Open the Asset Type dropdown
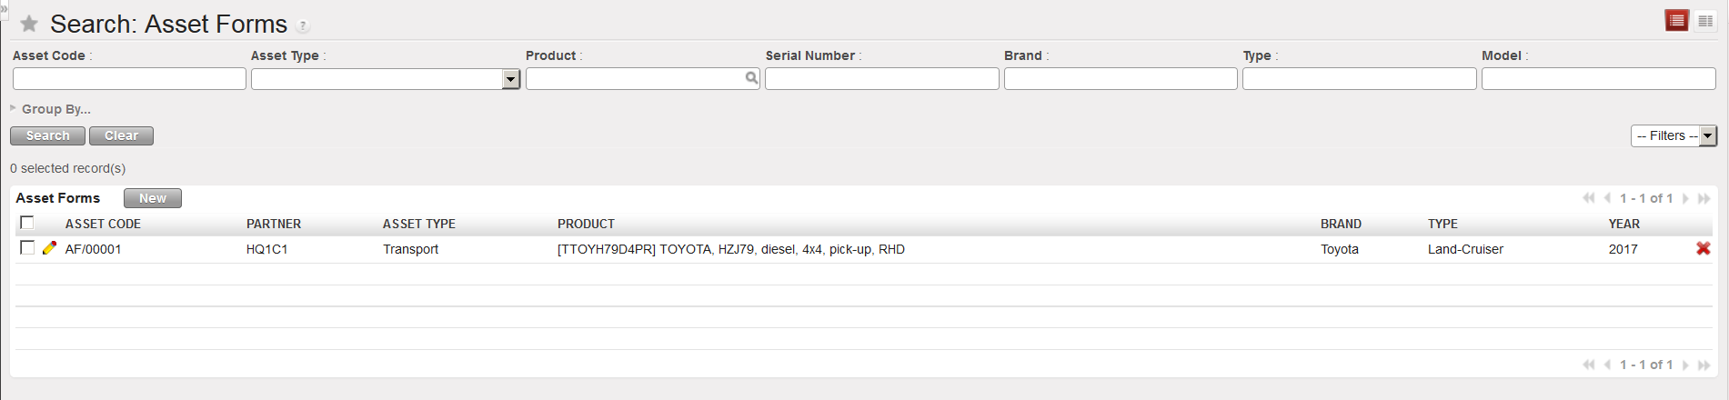The image size is (1729, 400). coord(510,80)
